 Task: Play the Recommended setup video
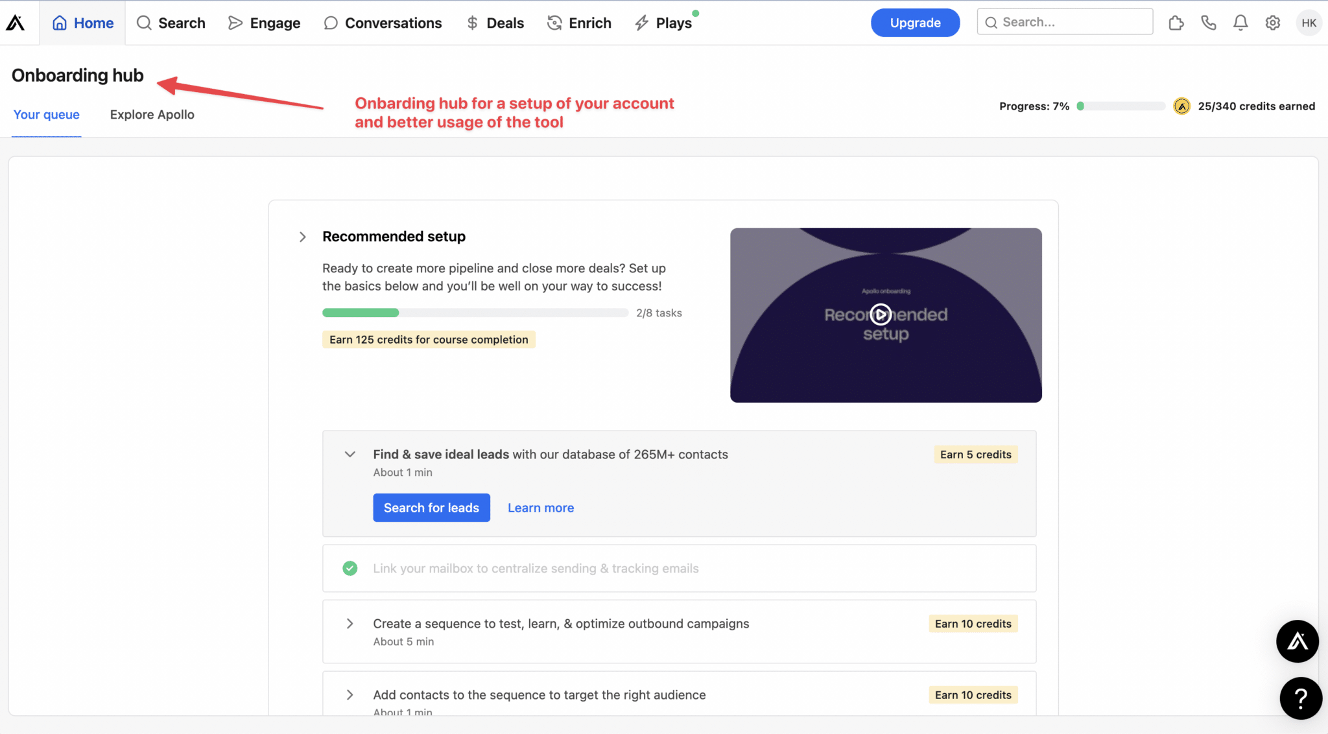(881, 314)
